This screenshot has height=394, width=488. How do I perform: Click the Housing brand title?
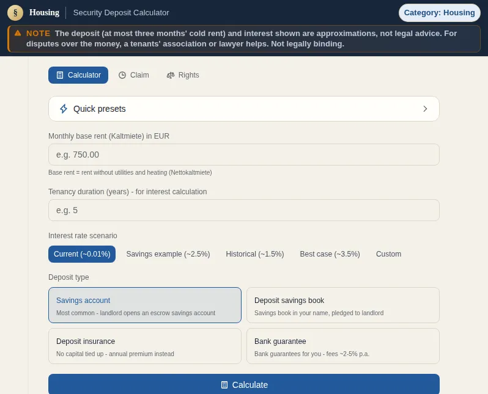tap(44, 12)
